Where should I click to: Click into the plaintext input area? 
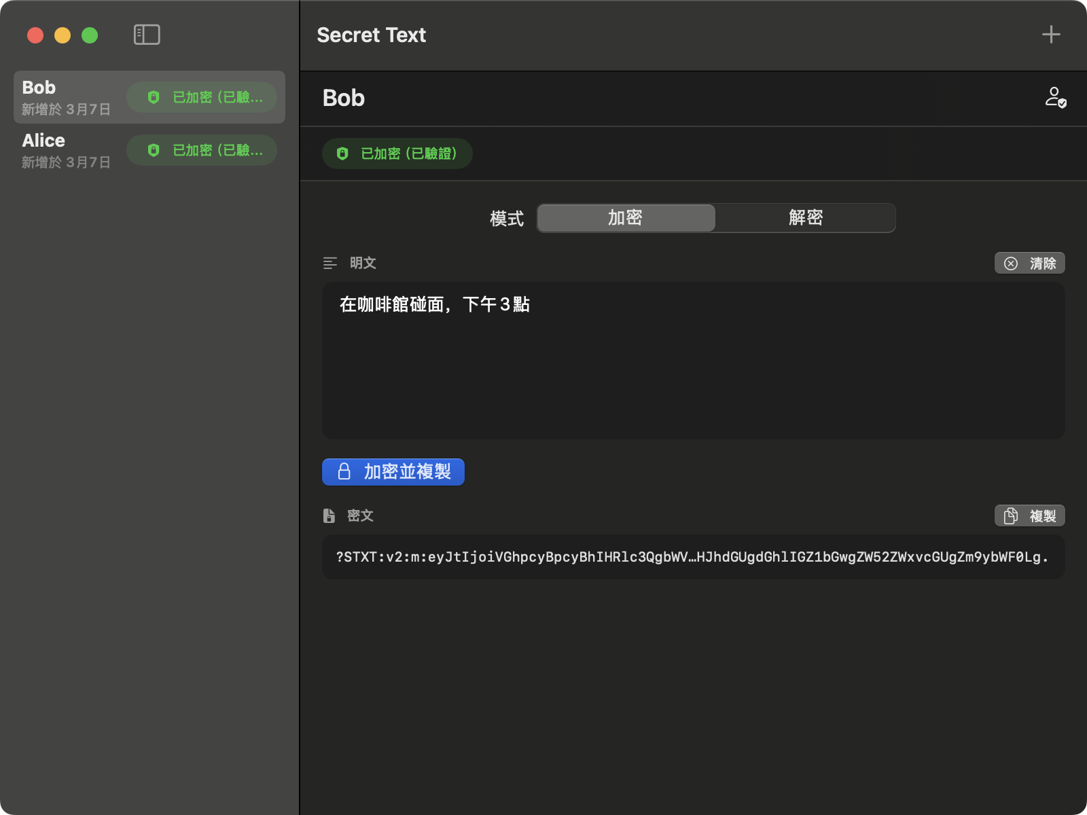693,367
